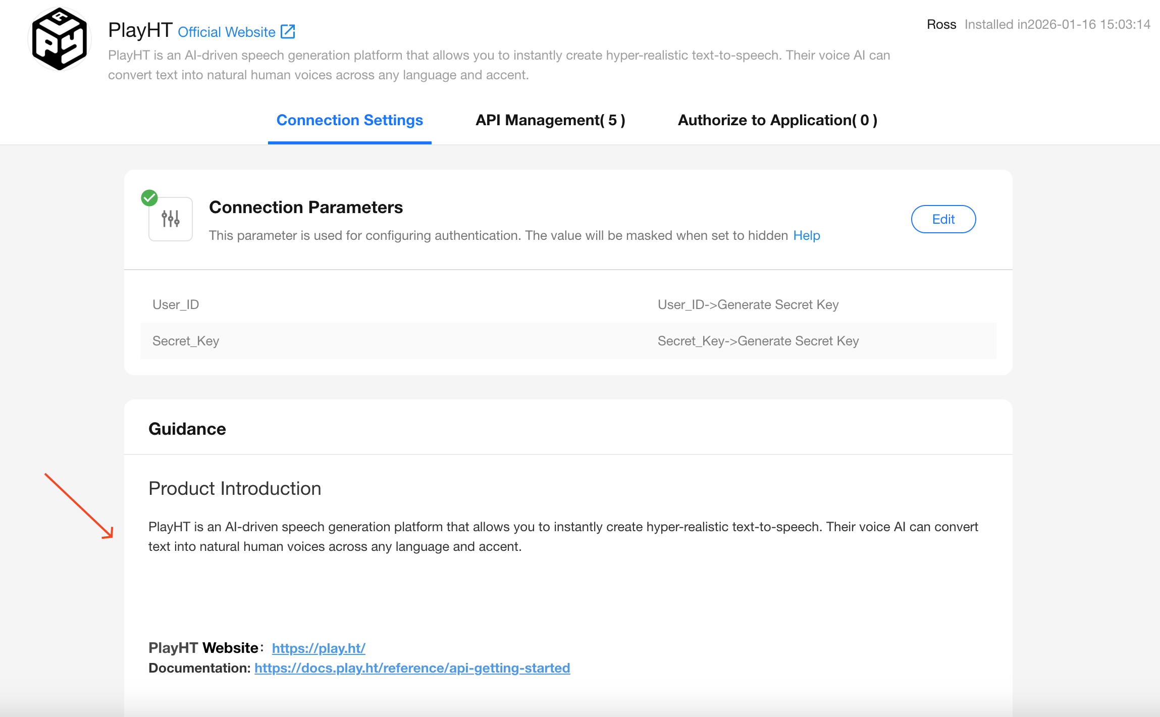This screenshot has width=1160, height=717.
Task: Click the Guidance section heading
Action: point(187,429)
